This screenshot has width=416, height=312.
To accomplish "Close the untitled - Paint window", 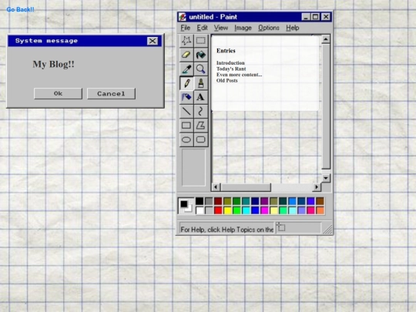I will [326, 17].
